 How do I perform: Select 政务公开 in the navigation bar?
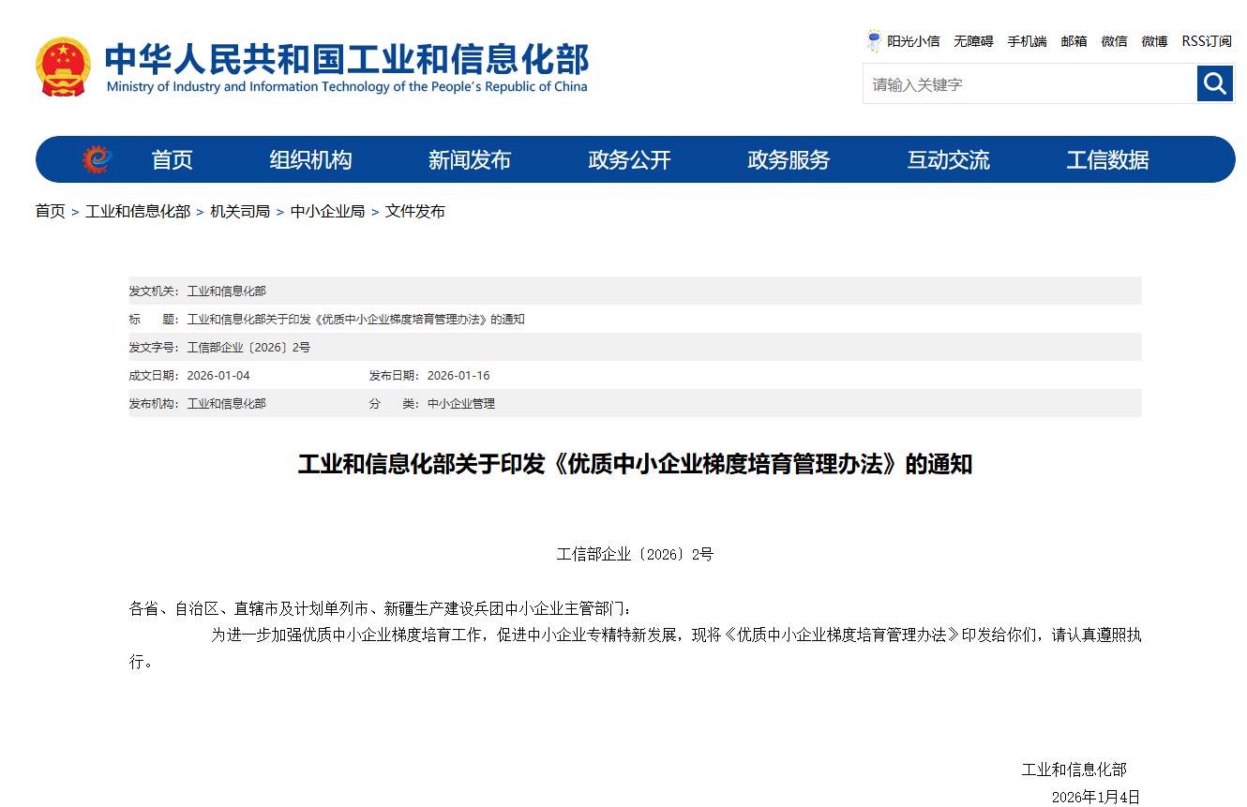click(629, 160)
